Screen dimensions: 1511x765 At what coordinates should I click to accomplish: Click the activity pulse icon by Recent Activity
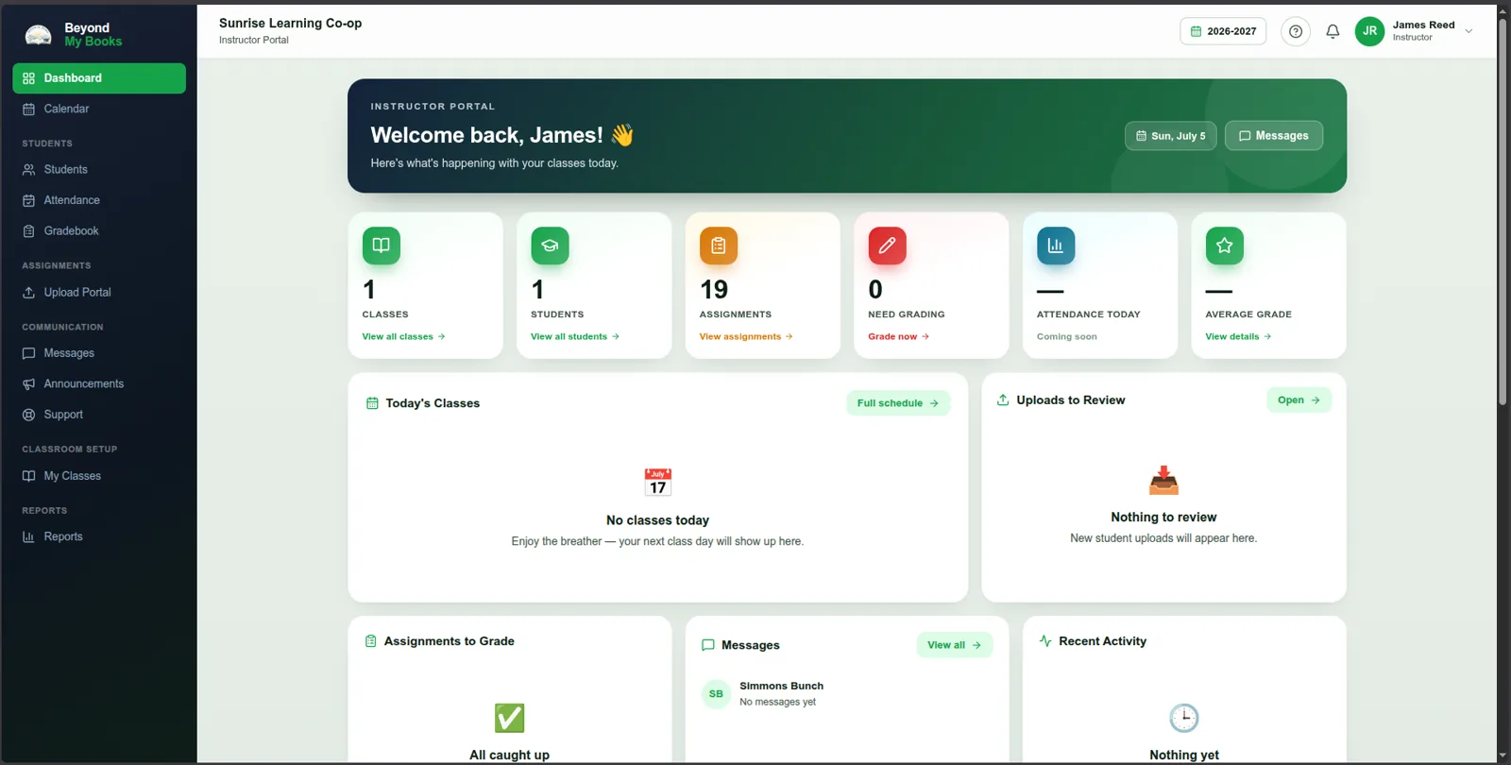click(1045, 641)
